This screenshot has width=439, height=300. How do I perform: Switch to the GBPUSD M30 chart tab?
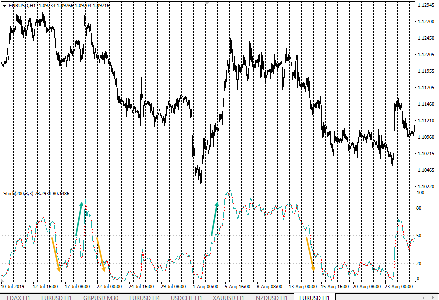(100, 297)
